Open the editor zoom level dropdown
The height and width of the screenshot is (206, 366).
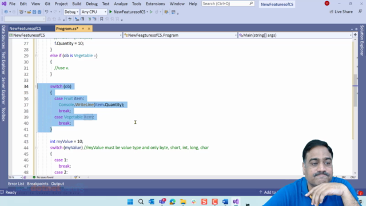[15, 177]
